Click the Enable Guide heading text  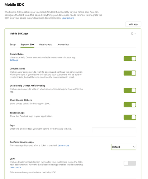pyautogui.click(x=16, y=54)
